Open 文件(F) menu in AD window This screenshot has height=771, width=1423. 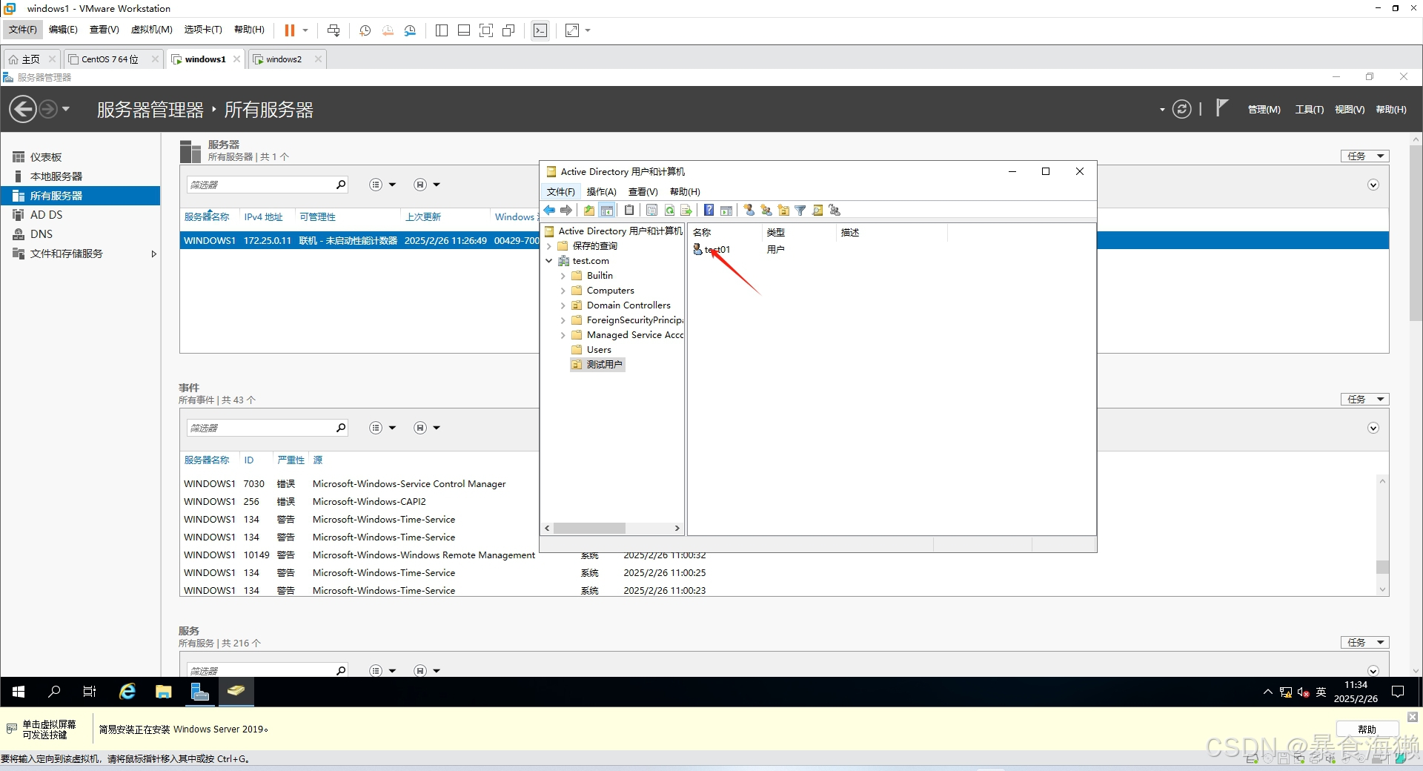coord(560,192)
